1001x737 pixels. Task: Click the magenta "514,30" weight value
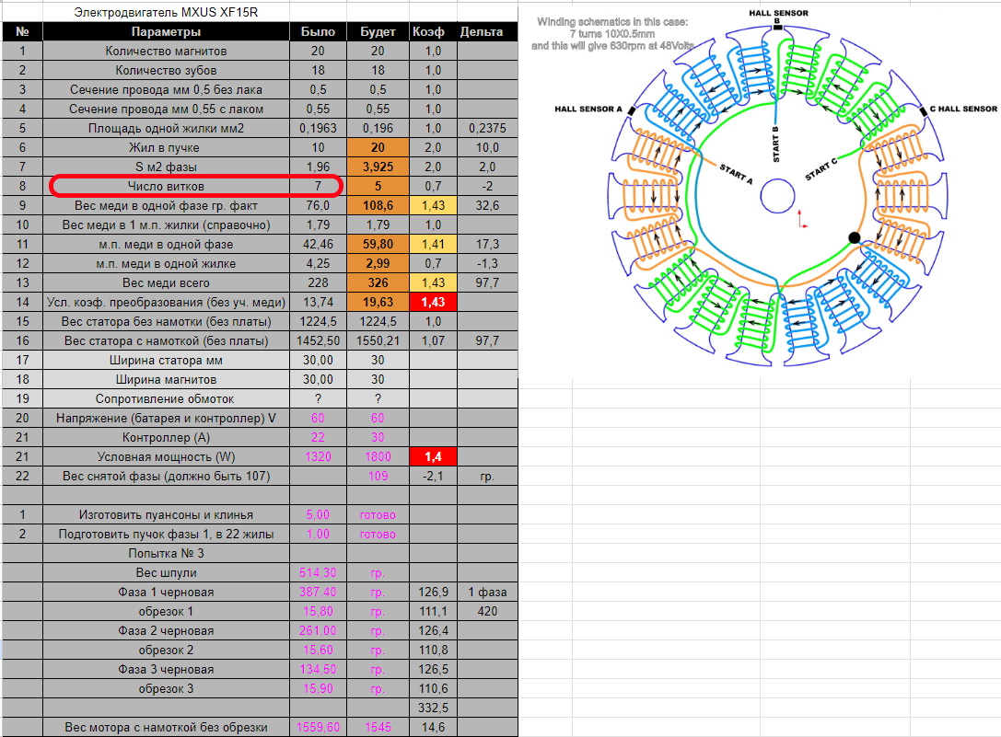click(x=318, y=572)
